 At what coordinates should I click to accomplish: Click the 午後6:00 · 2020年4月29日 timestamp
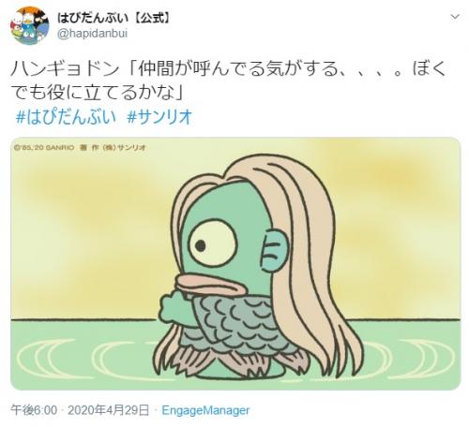(x=80, y=410)
